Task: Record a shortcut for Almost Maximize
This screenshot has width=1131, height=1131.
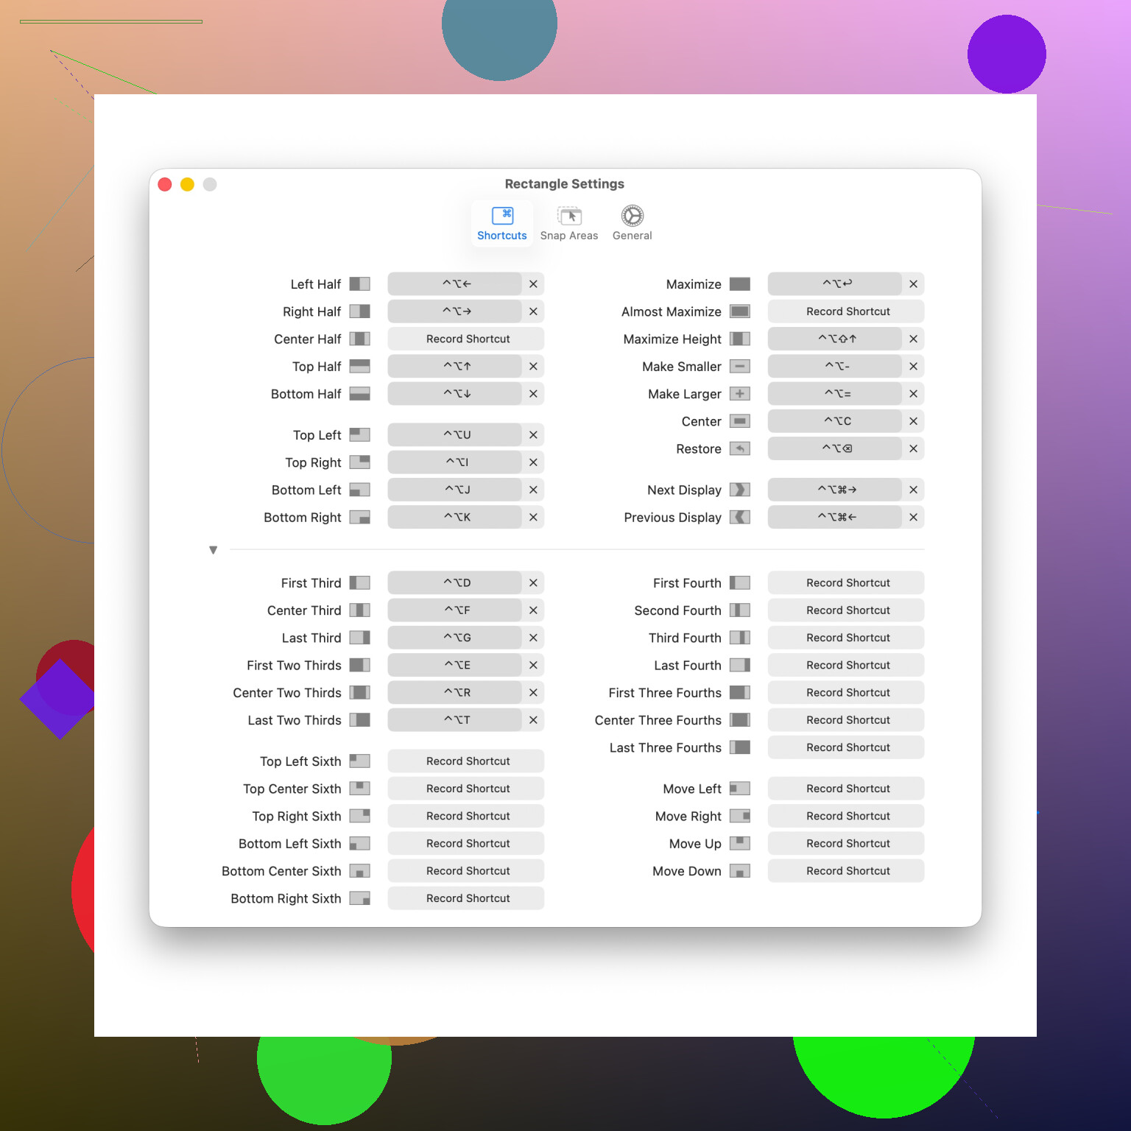Action: [x=846, y=311]
